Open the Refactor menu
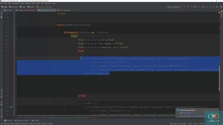 28,3
